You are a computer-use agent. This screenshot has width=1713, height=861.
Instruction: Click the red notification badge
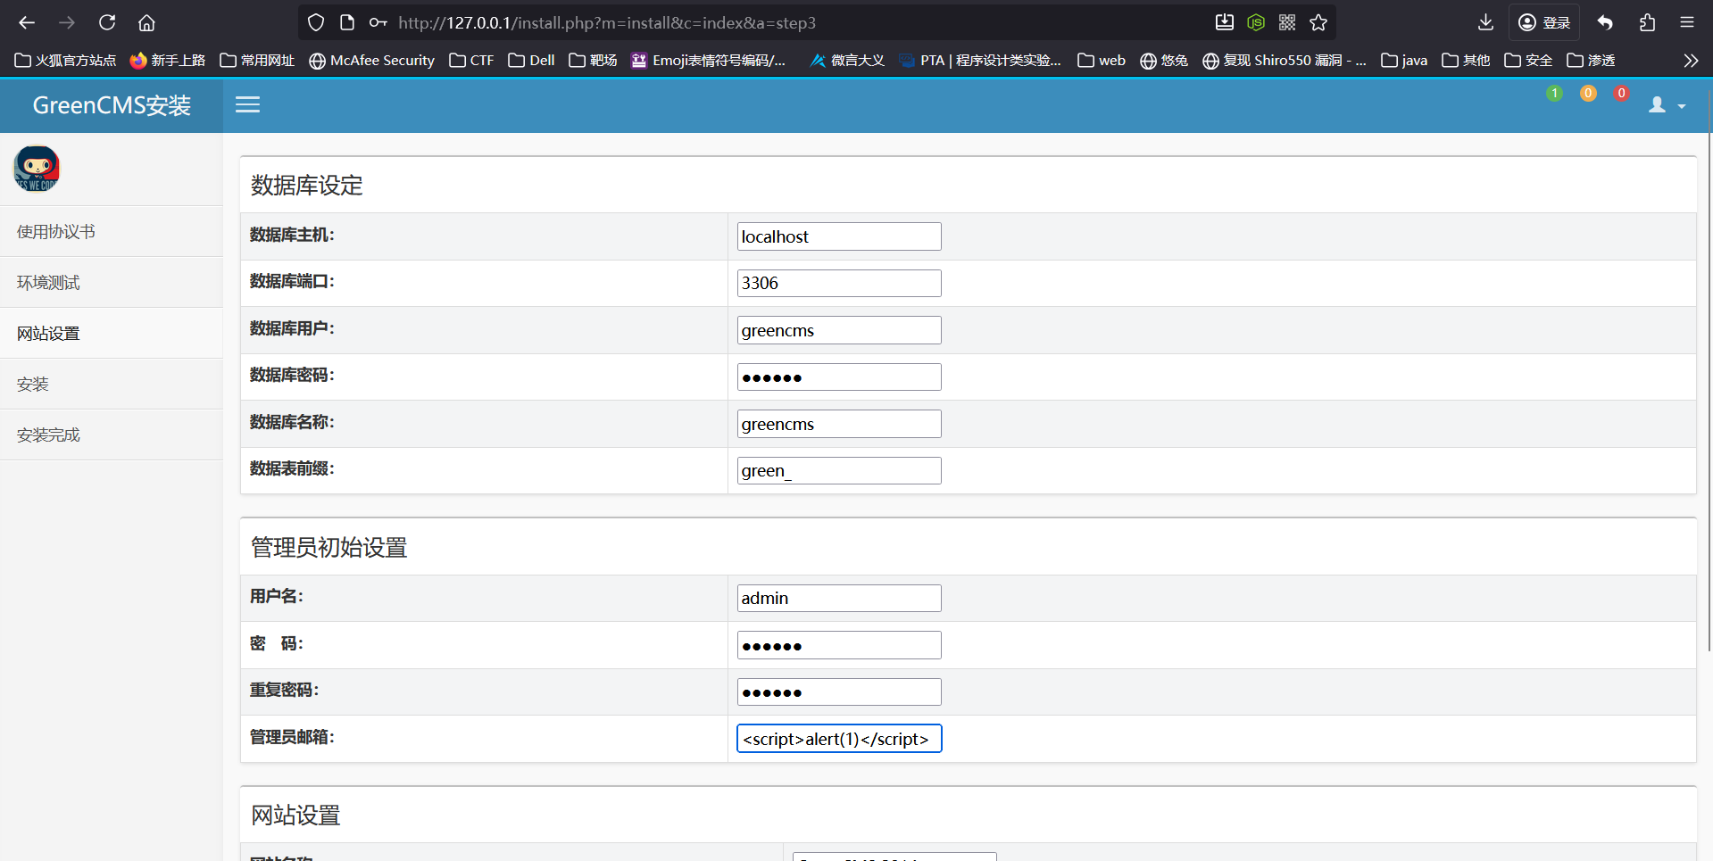pos(1621,94)
